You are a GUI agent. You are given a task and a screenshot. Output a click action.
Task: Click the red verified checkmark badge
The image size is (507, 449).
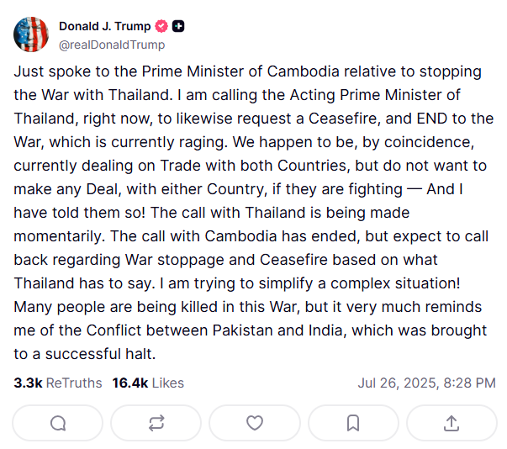point(161,26)
